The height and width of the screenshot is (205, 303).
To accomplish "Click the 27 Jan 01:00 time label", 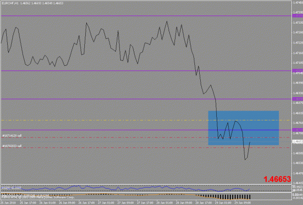I will [106, 203].
